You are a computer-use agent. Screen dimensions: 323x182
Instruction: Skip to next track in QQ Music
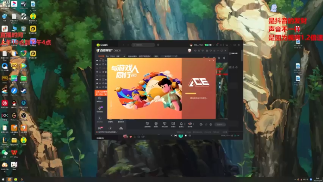point(186,135)
